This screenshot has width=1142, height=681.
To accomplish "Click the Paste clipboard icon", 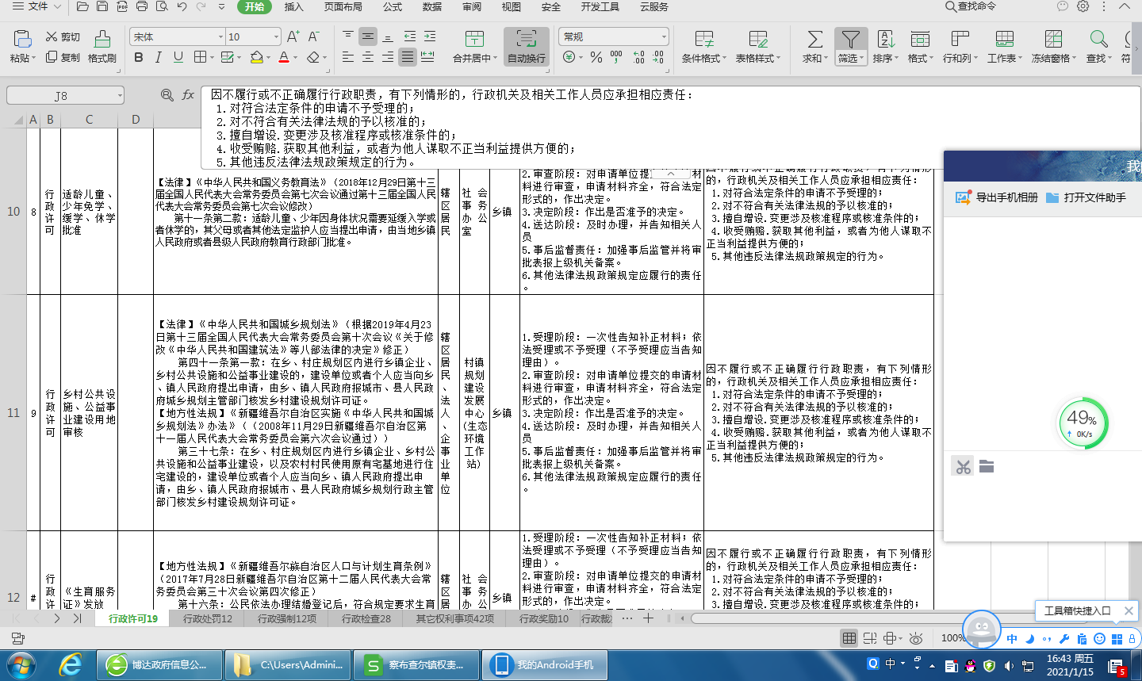I will tap(22, 38).
